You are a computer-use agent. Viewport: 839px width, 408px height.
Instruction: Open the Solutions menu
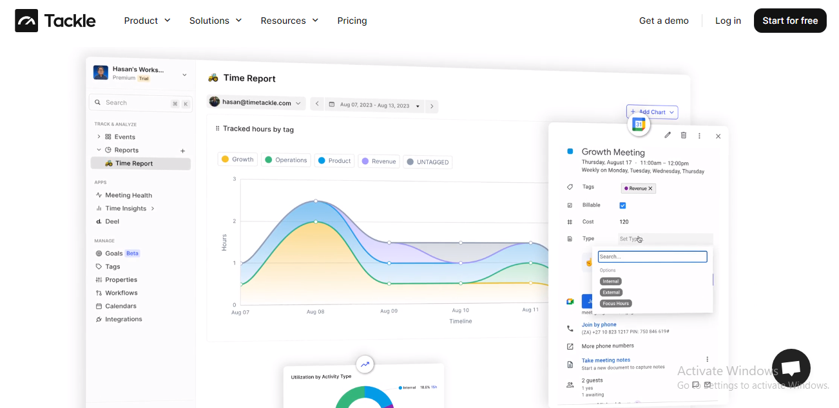point(216,21)
